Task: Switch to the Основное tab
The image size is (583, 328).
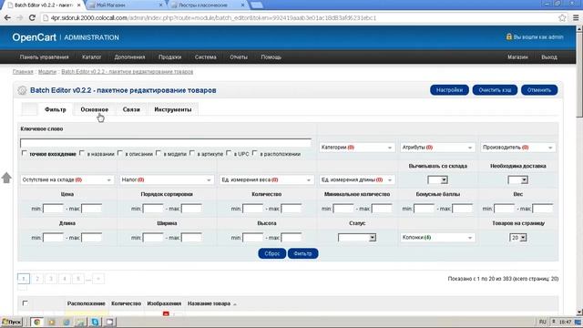Action: tap(95, 109)
